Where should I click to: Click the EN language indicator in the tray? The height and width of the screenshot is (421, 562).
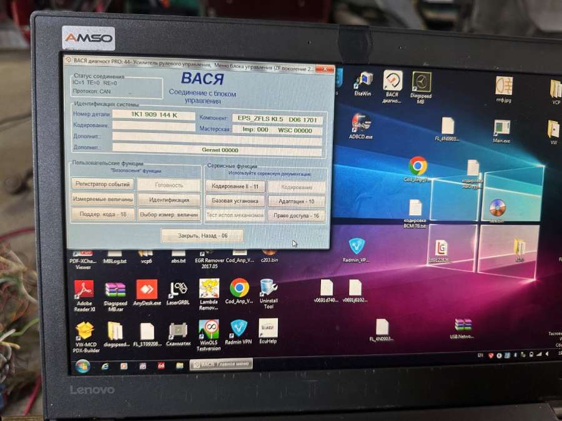coord(480,356)
